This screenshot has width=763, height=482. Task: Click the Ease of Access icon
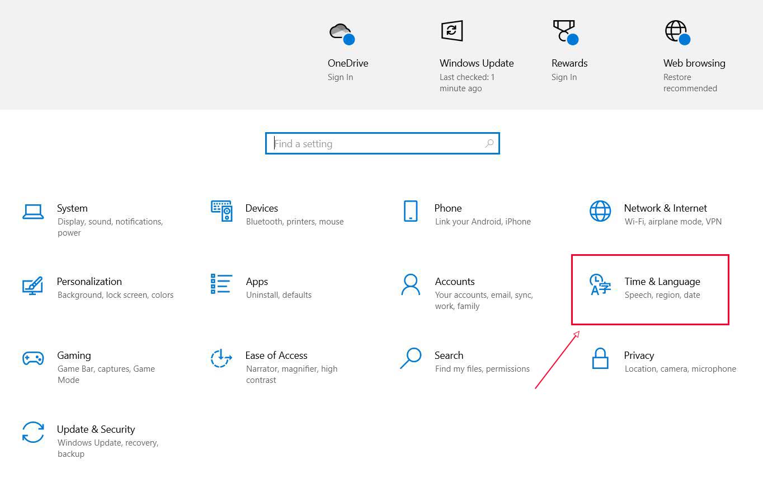pyautogui.click(x=221, y=358)
